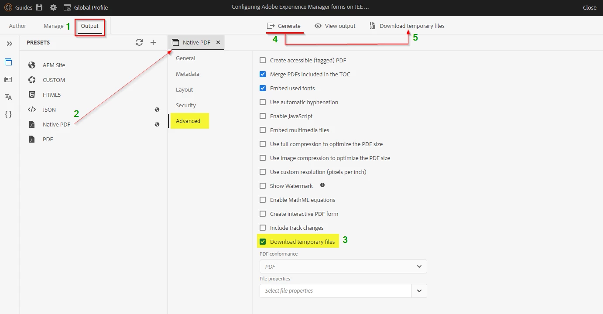Check Embed multimedia files

click(x=263, y=130)
